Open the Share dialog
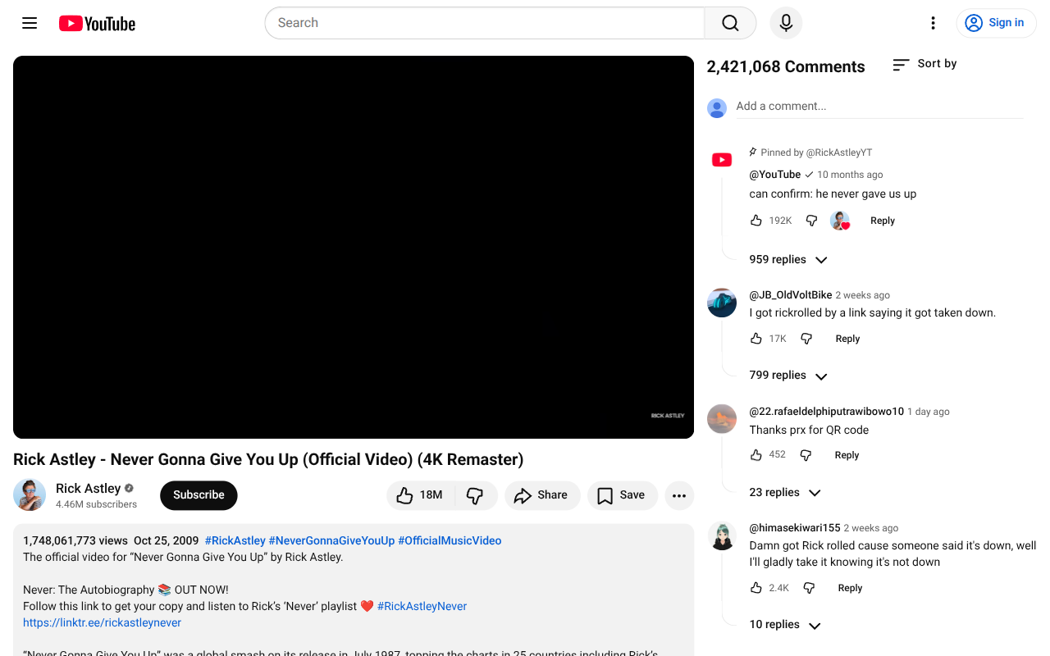Screen dimensions: 1050x656 tap(542, 495)
